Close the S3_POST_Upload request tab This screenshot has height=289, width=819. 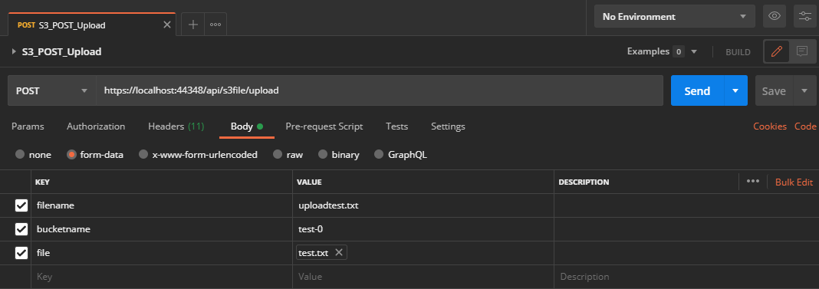point(167,25)
